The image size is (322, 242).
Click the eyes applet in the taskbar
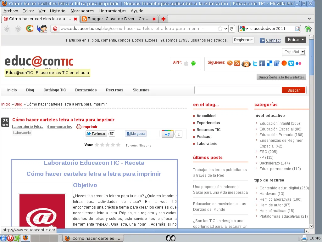pyautogui.click(x=171, y=238)
